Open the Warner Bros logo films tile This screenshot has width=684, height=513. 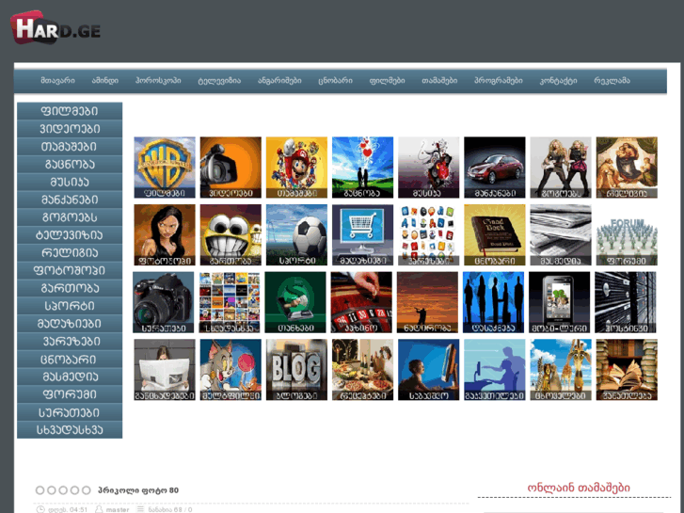click(165, 168)
